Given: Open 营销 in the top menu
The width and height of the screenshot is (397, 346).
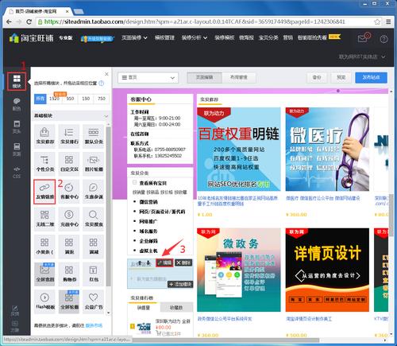Looking at the screenshot, I should point(288,37).
